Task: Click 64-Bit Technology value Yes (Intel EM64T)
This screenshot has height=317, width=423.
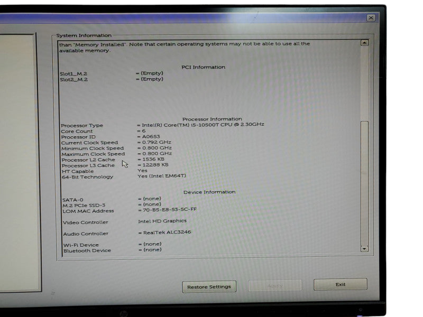Action: [x=162, y=176]
